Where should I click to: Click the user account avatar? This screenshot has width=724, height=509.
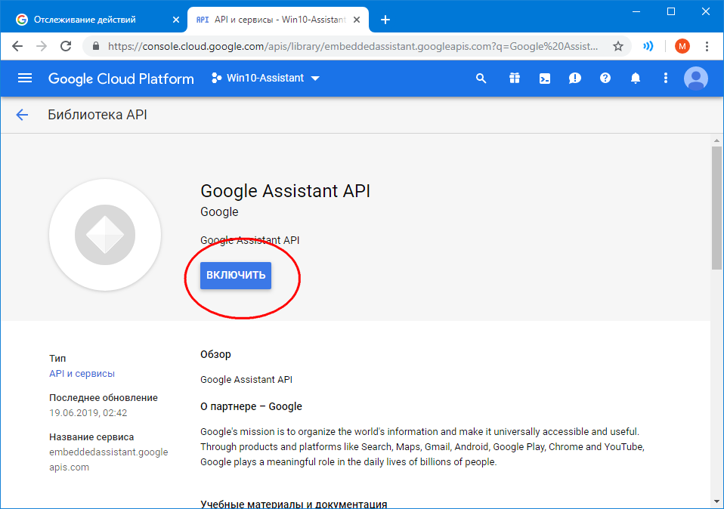point(695,79)
